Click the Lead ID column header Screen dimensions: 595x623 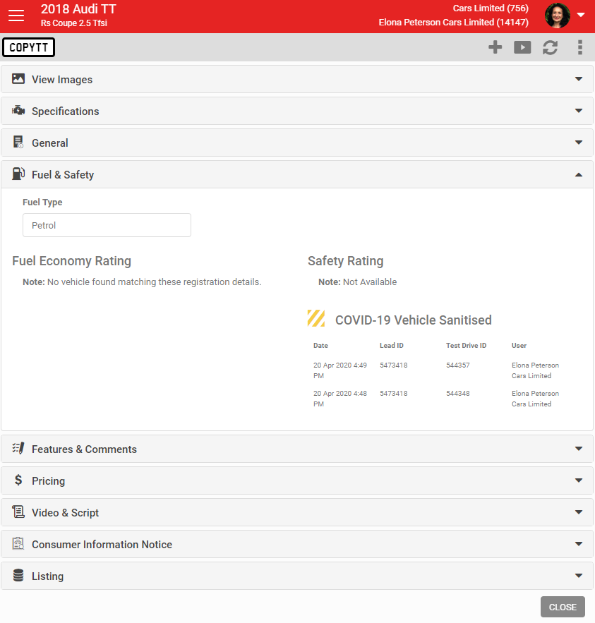(391, 345)
